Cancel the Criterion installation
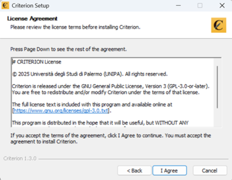Screen dimensions: 232x180 (x=210, y=170)
